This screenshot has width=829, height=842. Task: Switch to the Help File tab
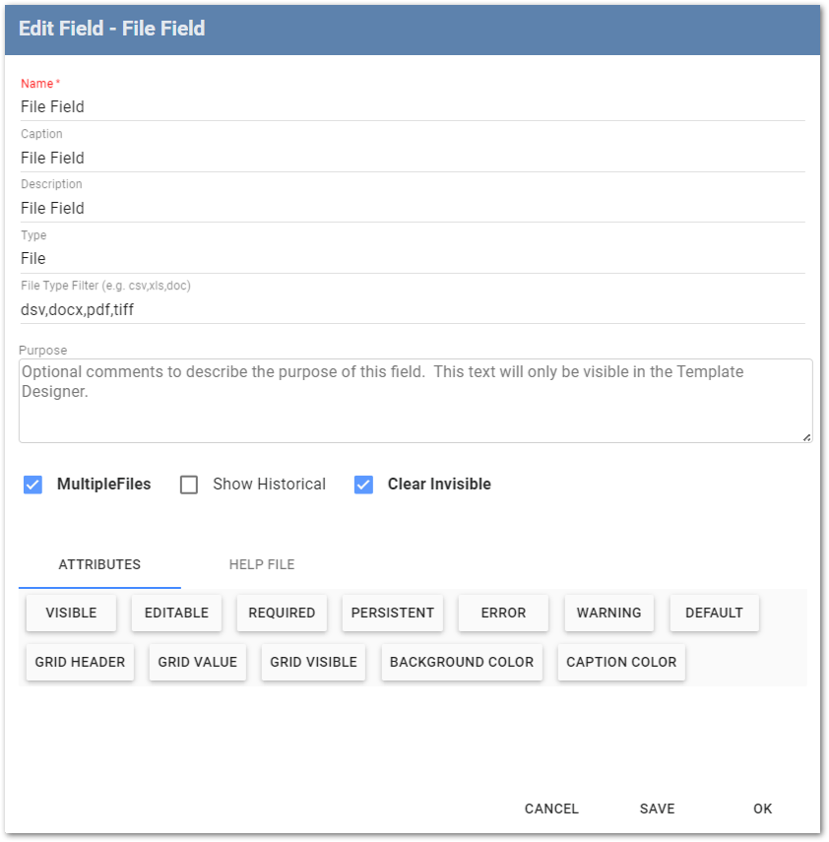(x=262, y=564)
